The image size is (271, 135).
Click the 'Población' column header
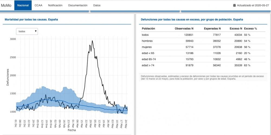[x=149, y=28]
